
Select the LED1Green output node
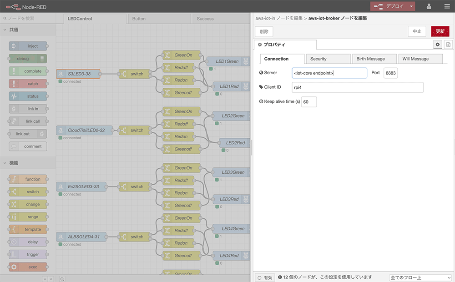tap(228, 61)
